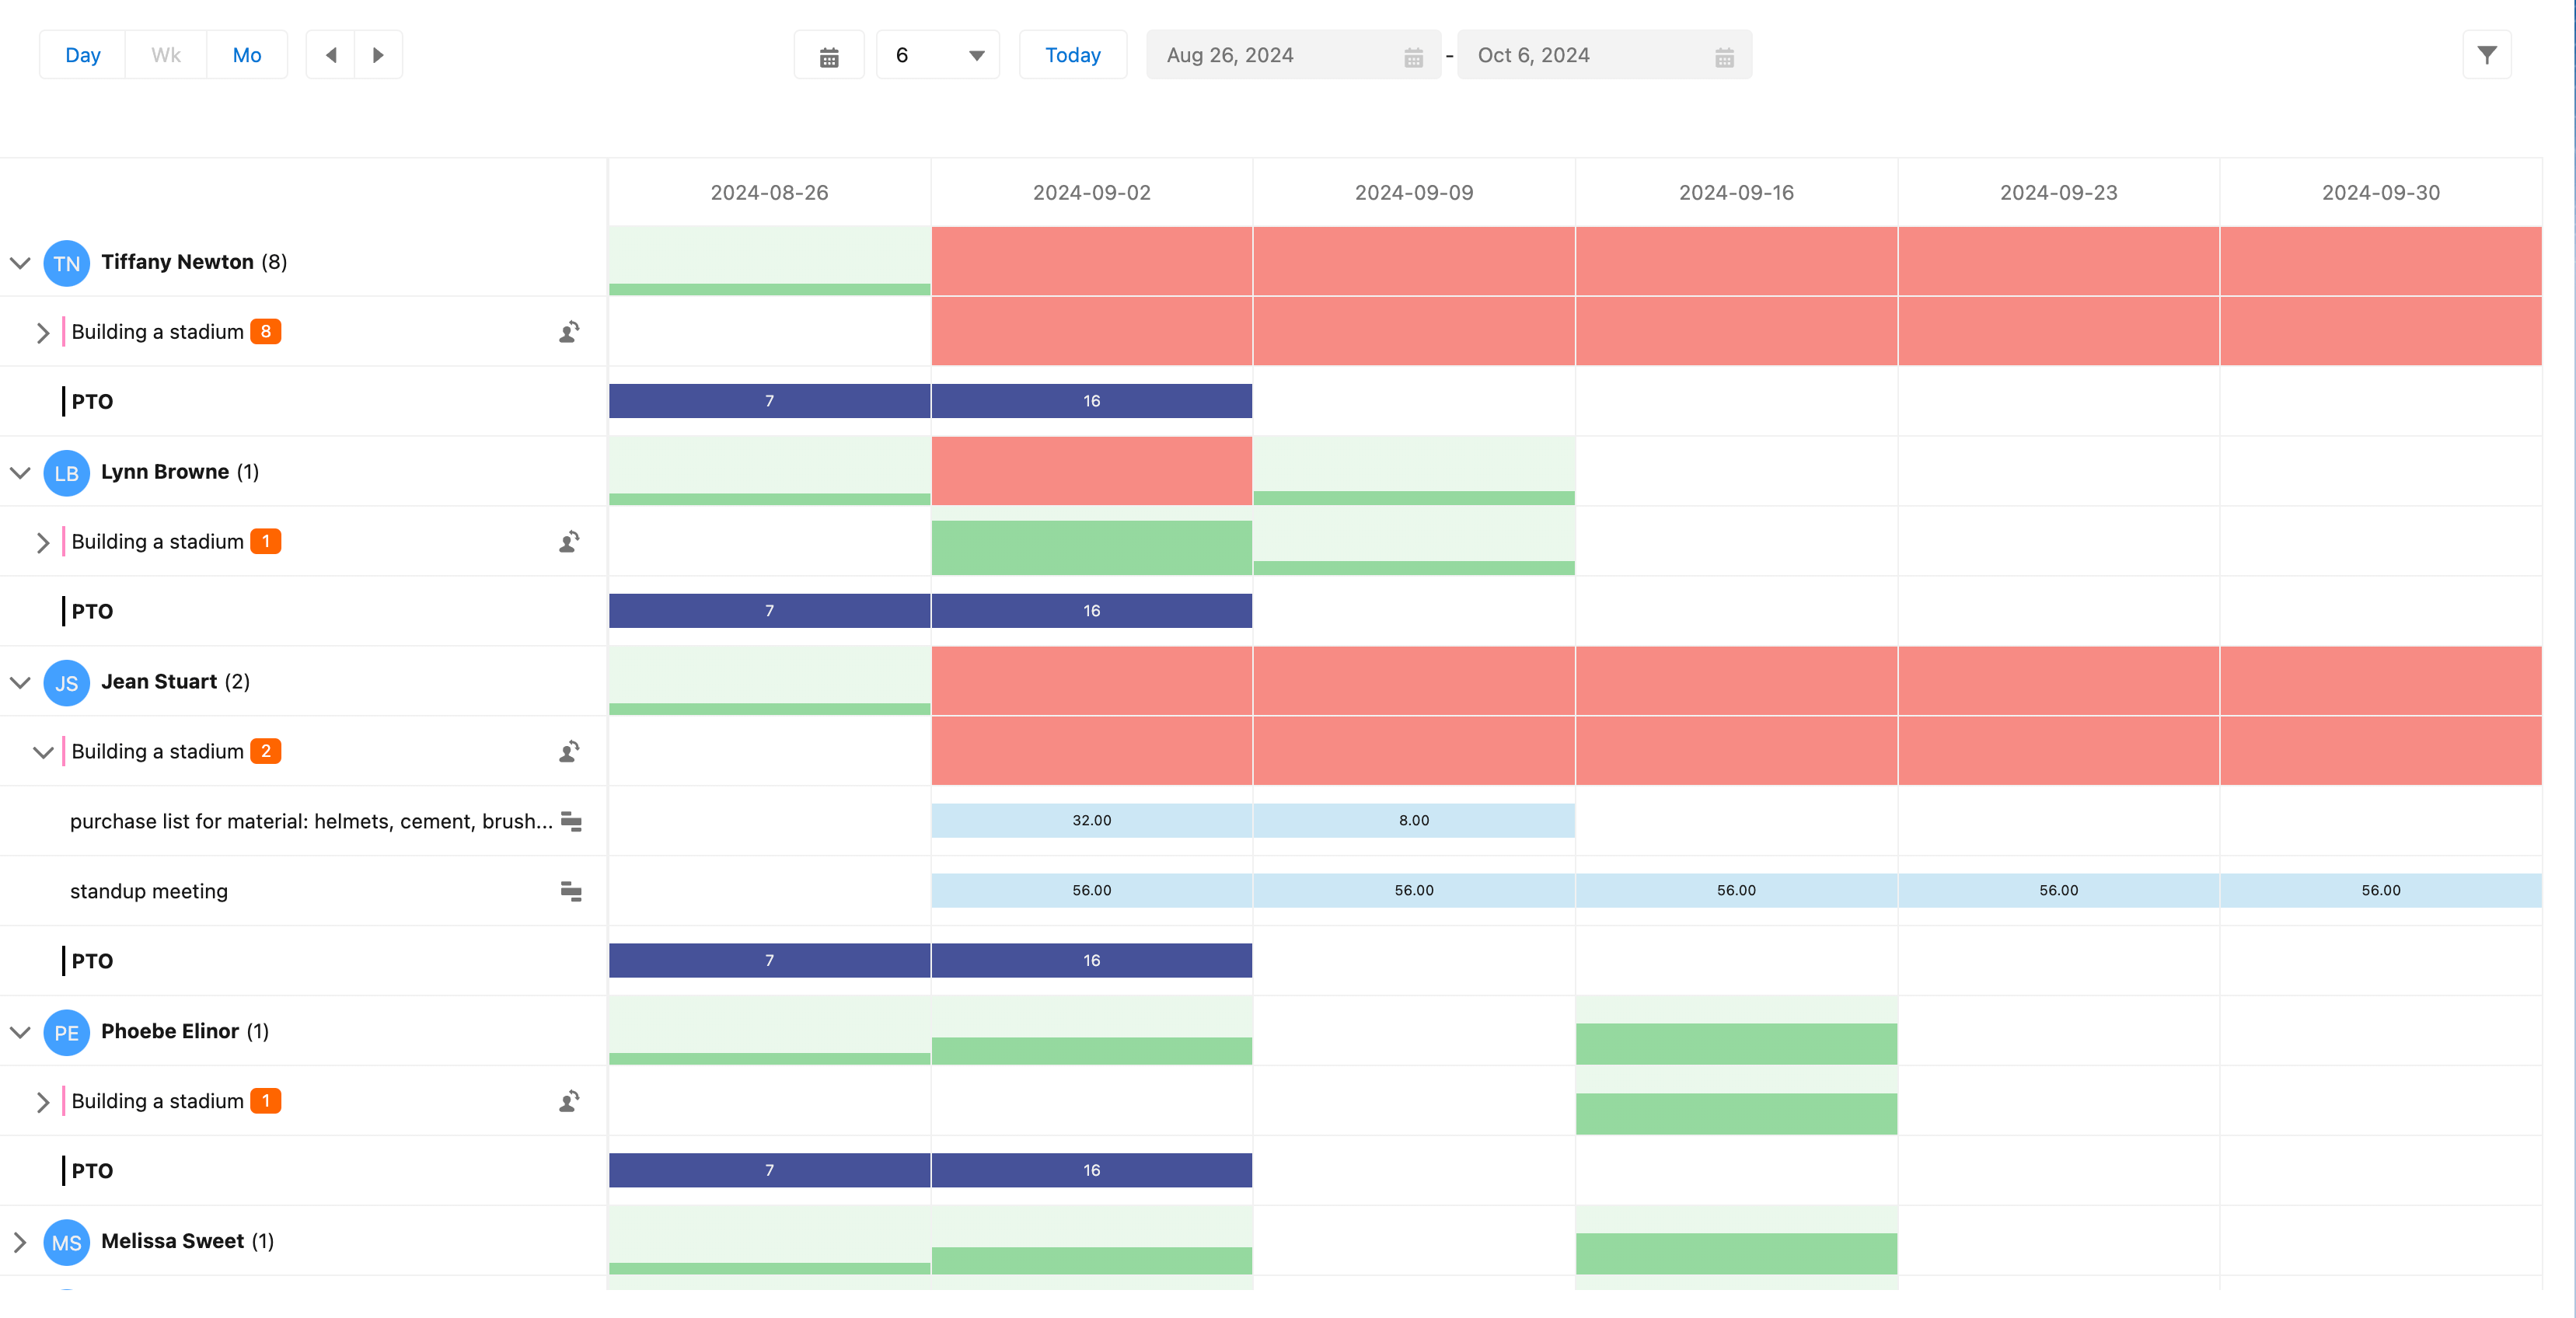Click the MS avatar for Melissa Sweet
The height and width of the screenshot is (1318, 2576).
(67, 1243)
